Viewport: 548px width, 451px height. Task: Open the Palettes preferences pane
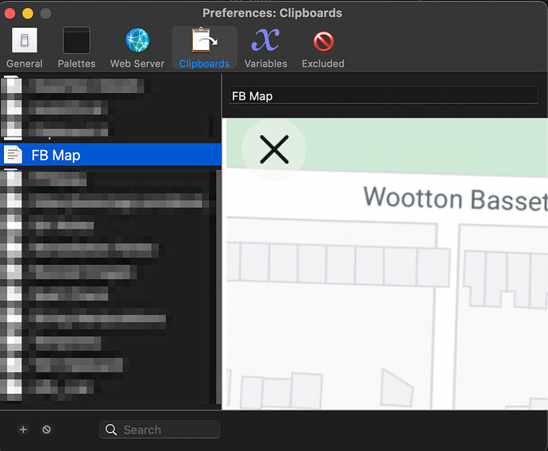[x=76, y=48]
